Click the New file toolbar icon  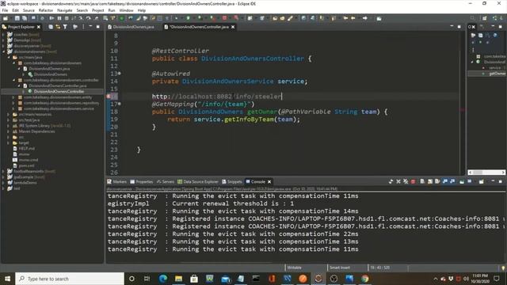(6, 18)
